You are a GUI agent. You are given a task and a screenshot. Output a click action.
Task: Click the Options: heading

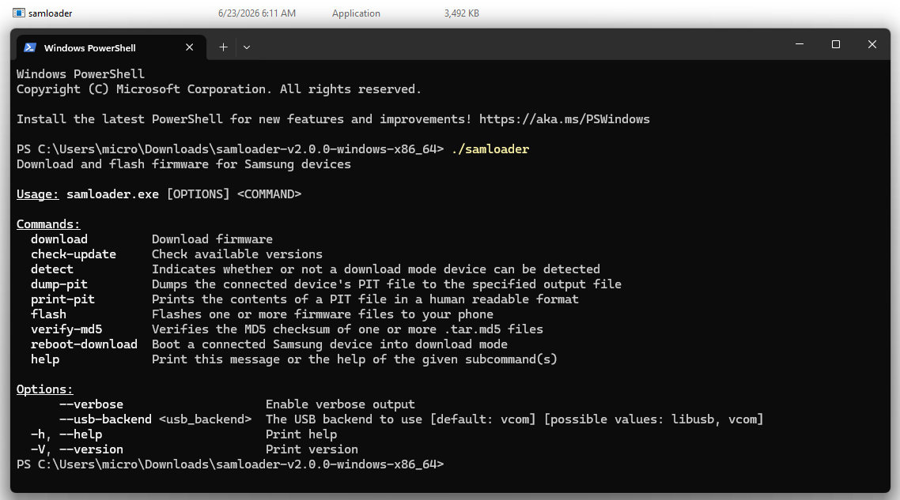[45, 389]
